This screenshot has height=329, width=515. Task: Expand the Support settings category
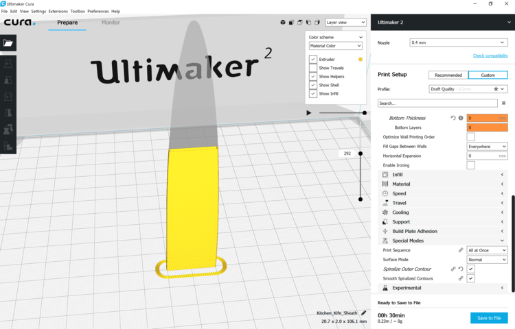443,222
